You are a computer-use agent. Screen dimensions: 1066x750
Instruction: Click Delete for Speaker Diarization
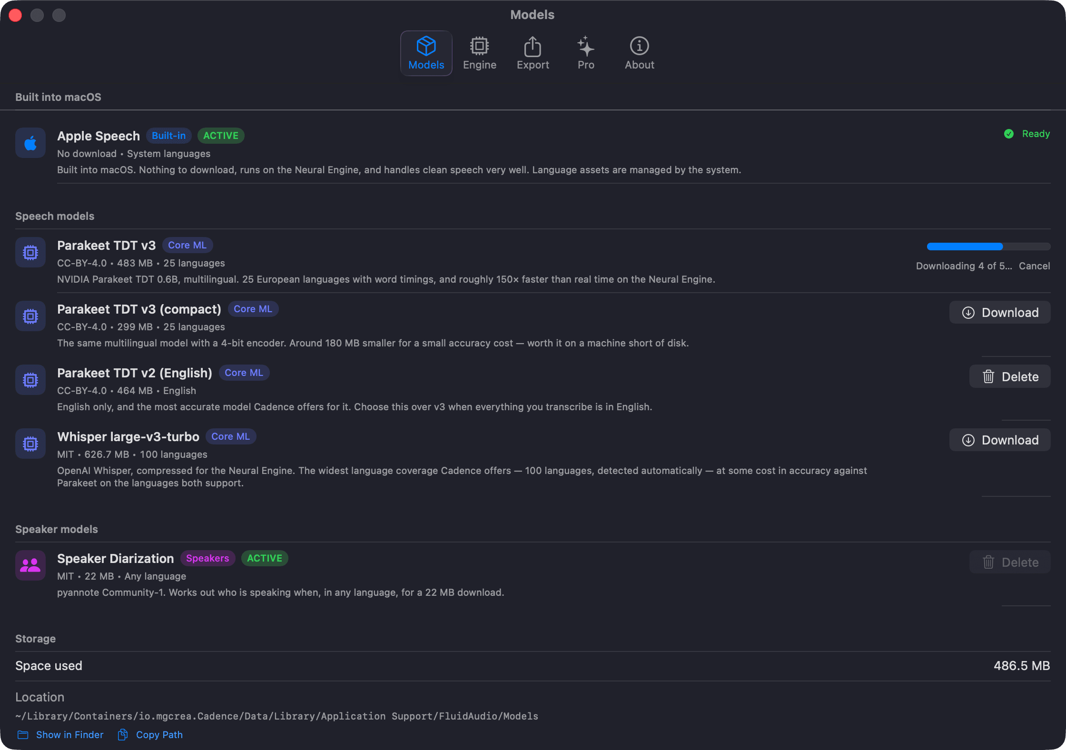click(1010, 562)
